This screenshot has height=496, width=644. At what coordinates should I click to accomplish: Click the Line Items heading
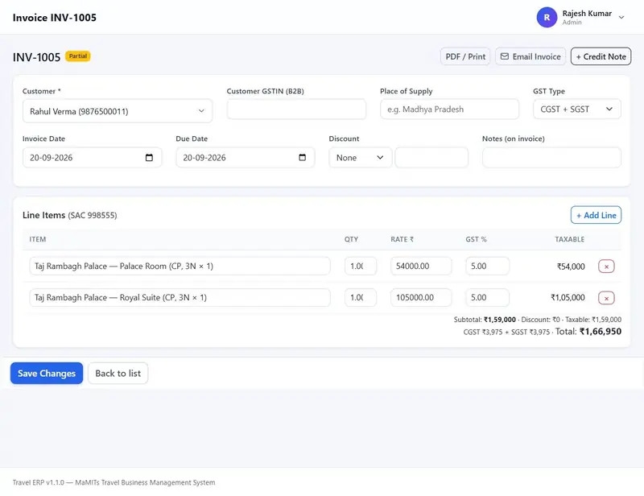pyautogui.click(x=43, y=215)
